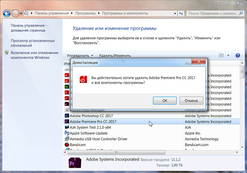Click control panel icon in address bar

pyautogui.click(x=27, y=13)
